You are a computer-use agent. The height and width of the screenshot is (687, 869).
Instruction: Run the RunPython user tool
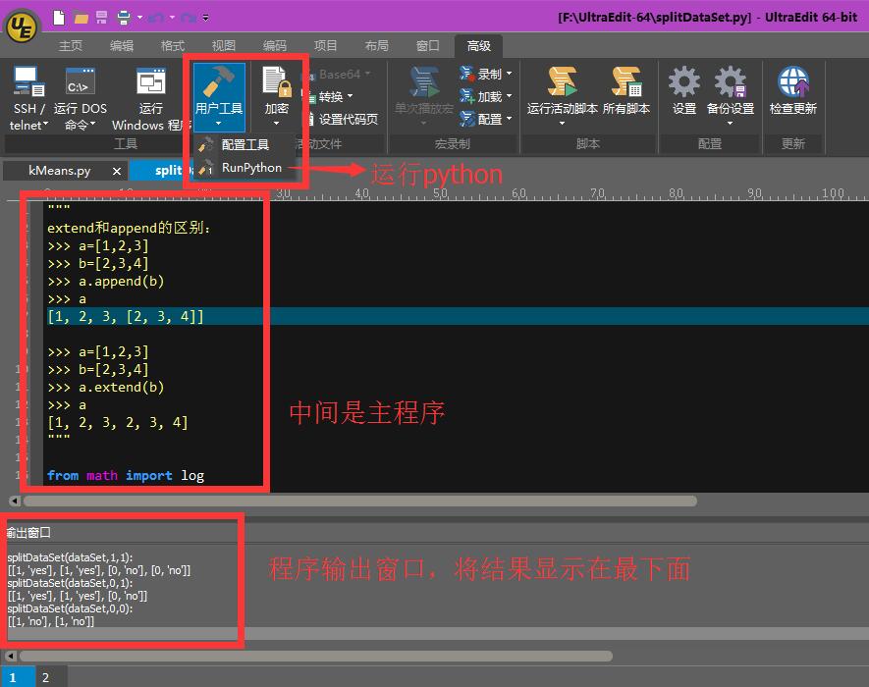(x=244, y=167)
